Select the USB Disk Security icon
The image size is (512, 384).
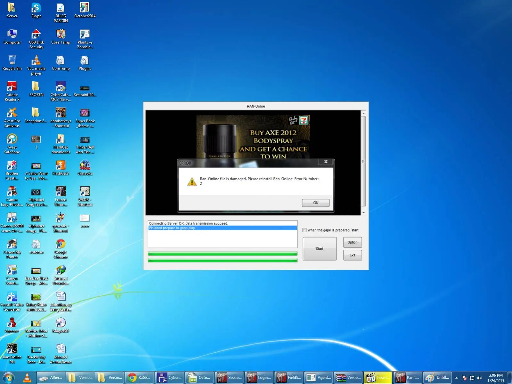pos(36,39)
